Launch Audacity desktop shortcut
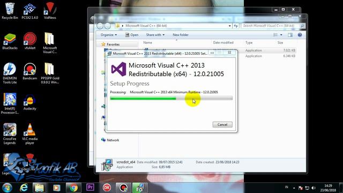 pyautogui.click(x=30, y=102)
